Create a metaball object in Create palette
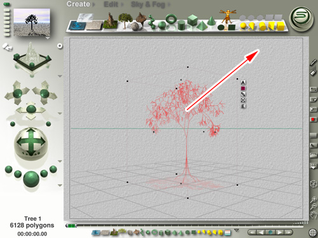 click(152, 21)
